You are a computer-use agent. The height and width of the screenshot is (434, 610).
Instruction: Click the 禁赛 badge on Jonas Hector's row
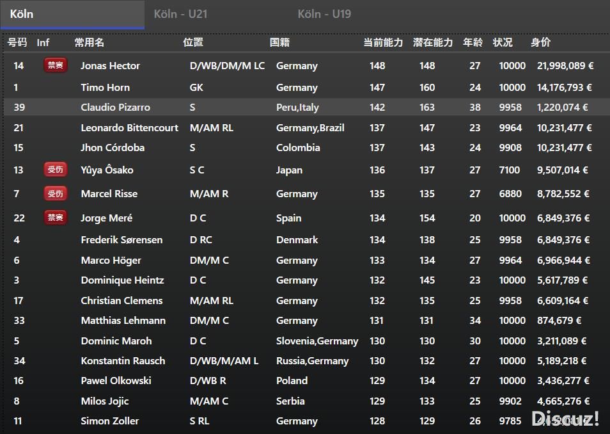point(55,65)
